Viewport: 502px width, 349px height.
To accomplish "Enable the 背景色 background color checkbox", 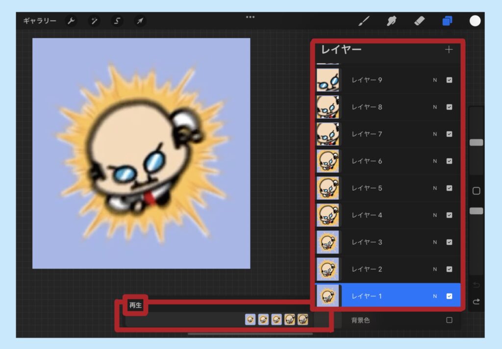I will coord(450,320).
